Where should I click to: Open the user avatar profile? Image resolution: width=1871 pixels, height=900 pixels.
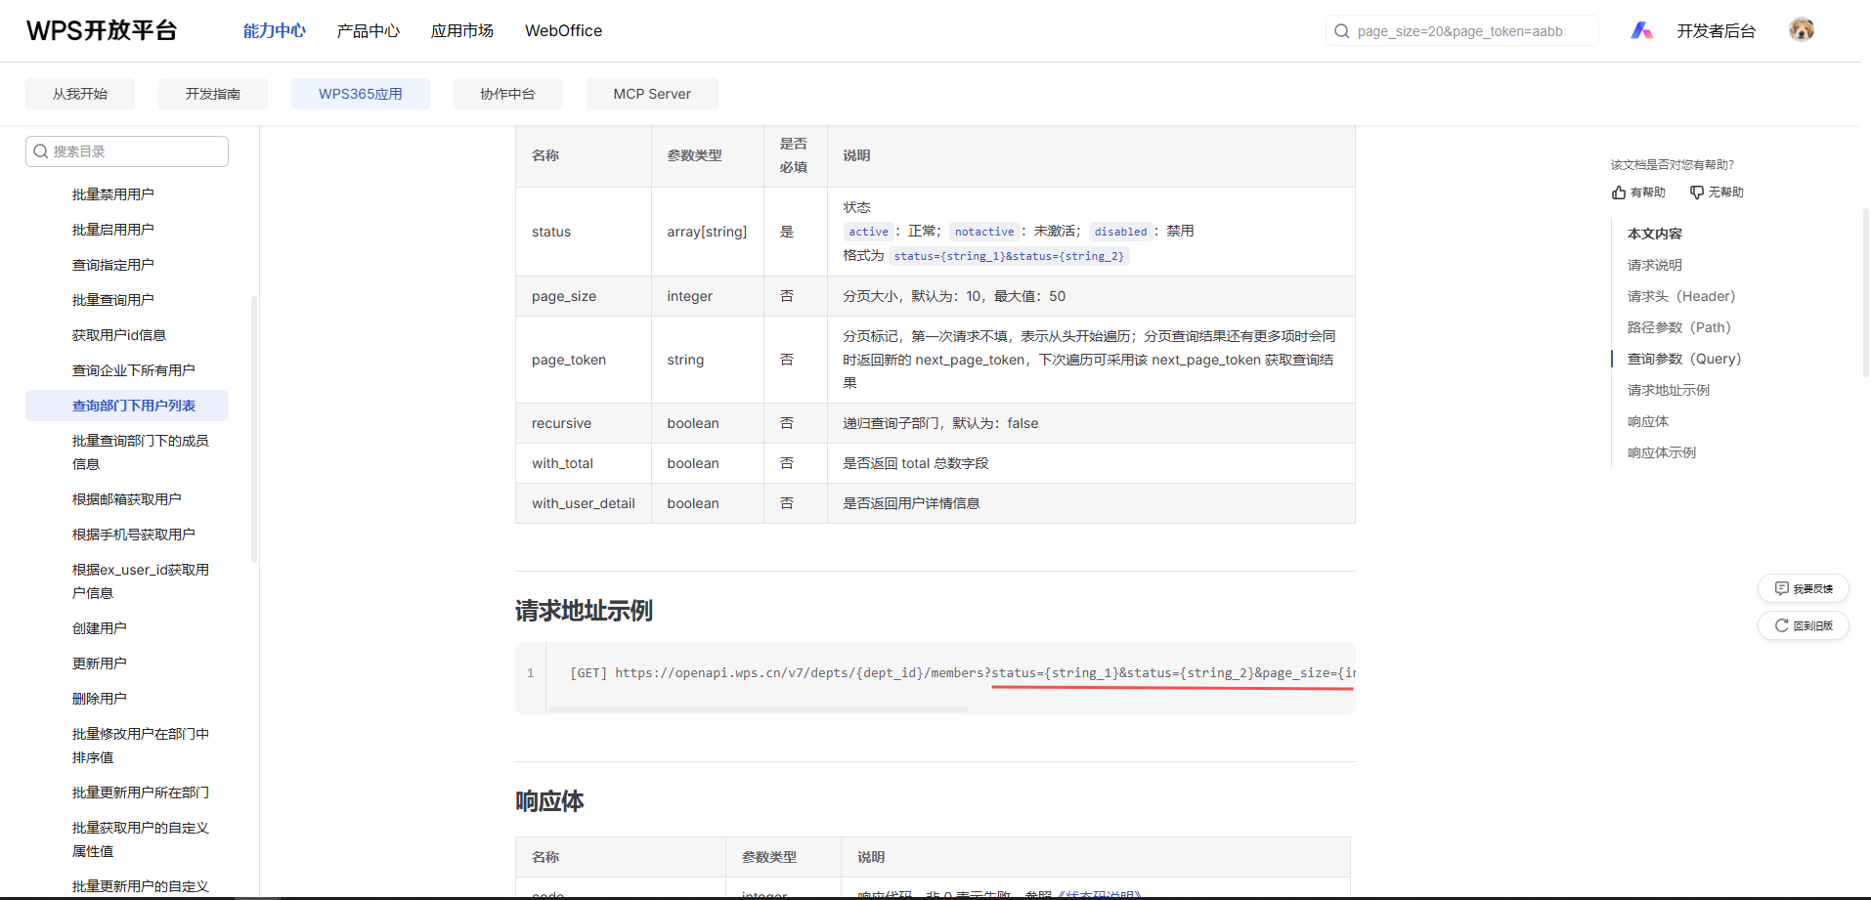point(1801,30)
